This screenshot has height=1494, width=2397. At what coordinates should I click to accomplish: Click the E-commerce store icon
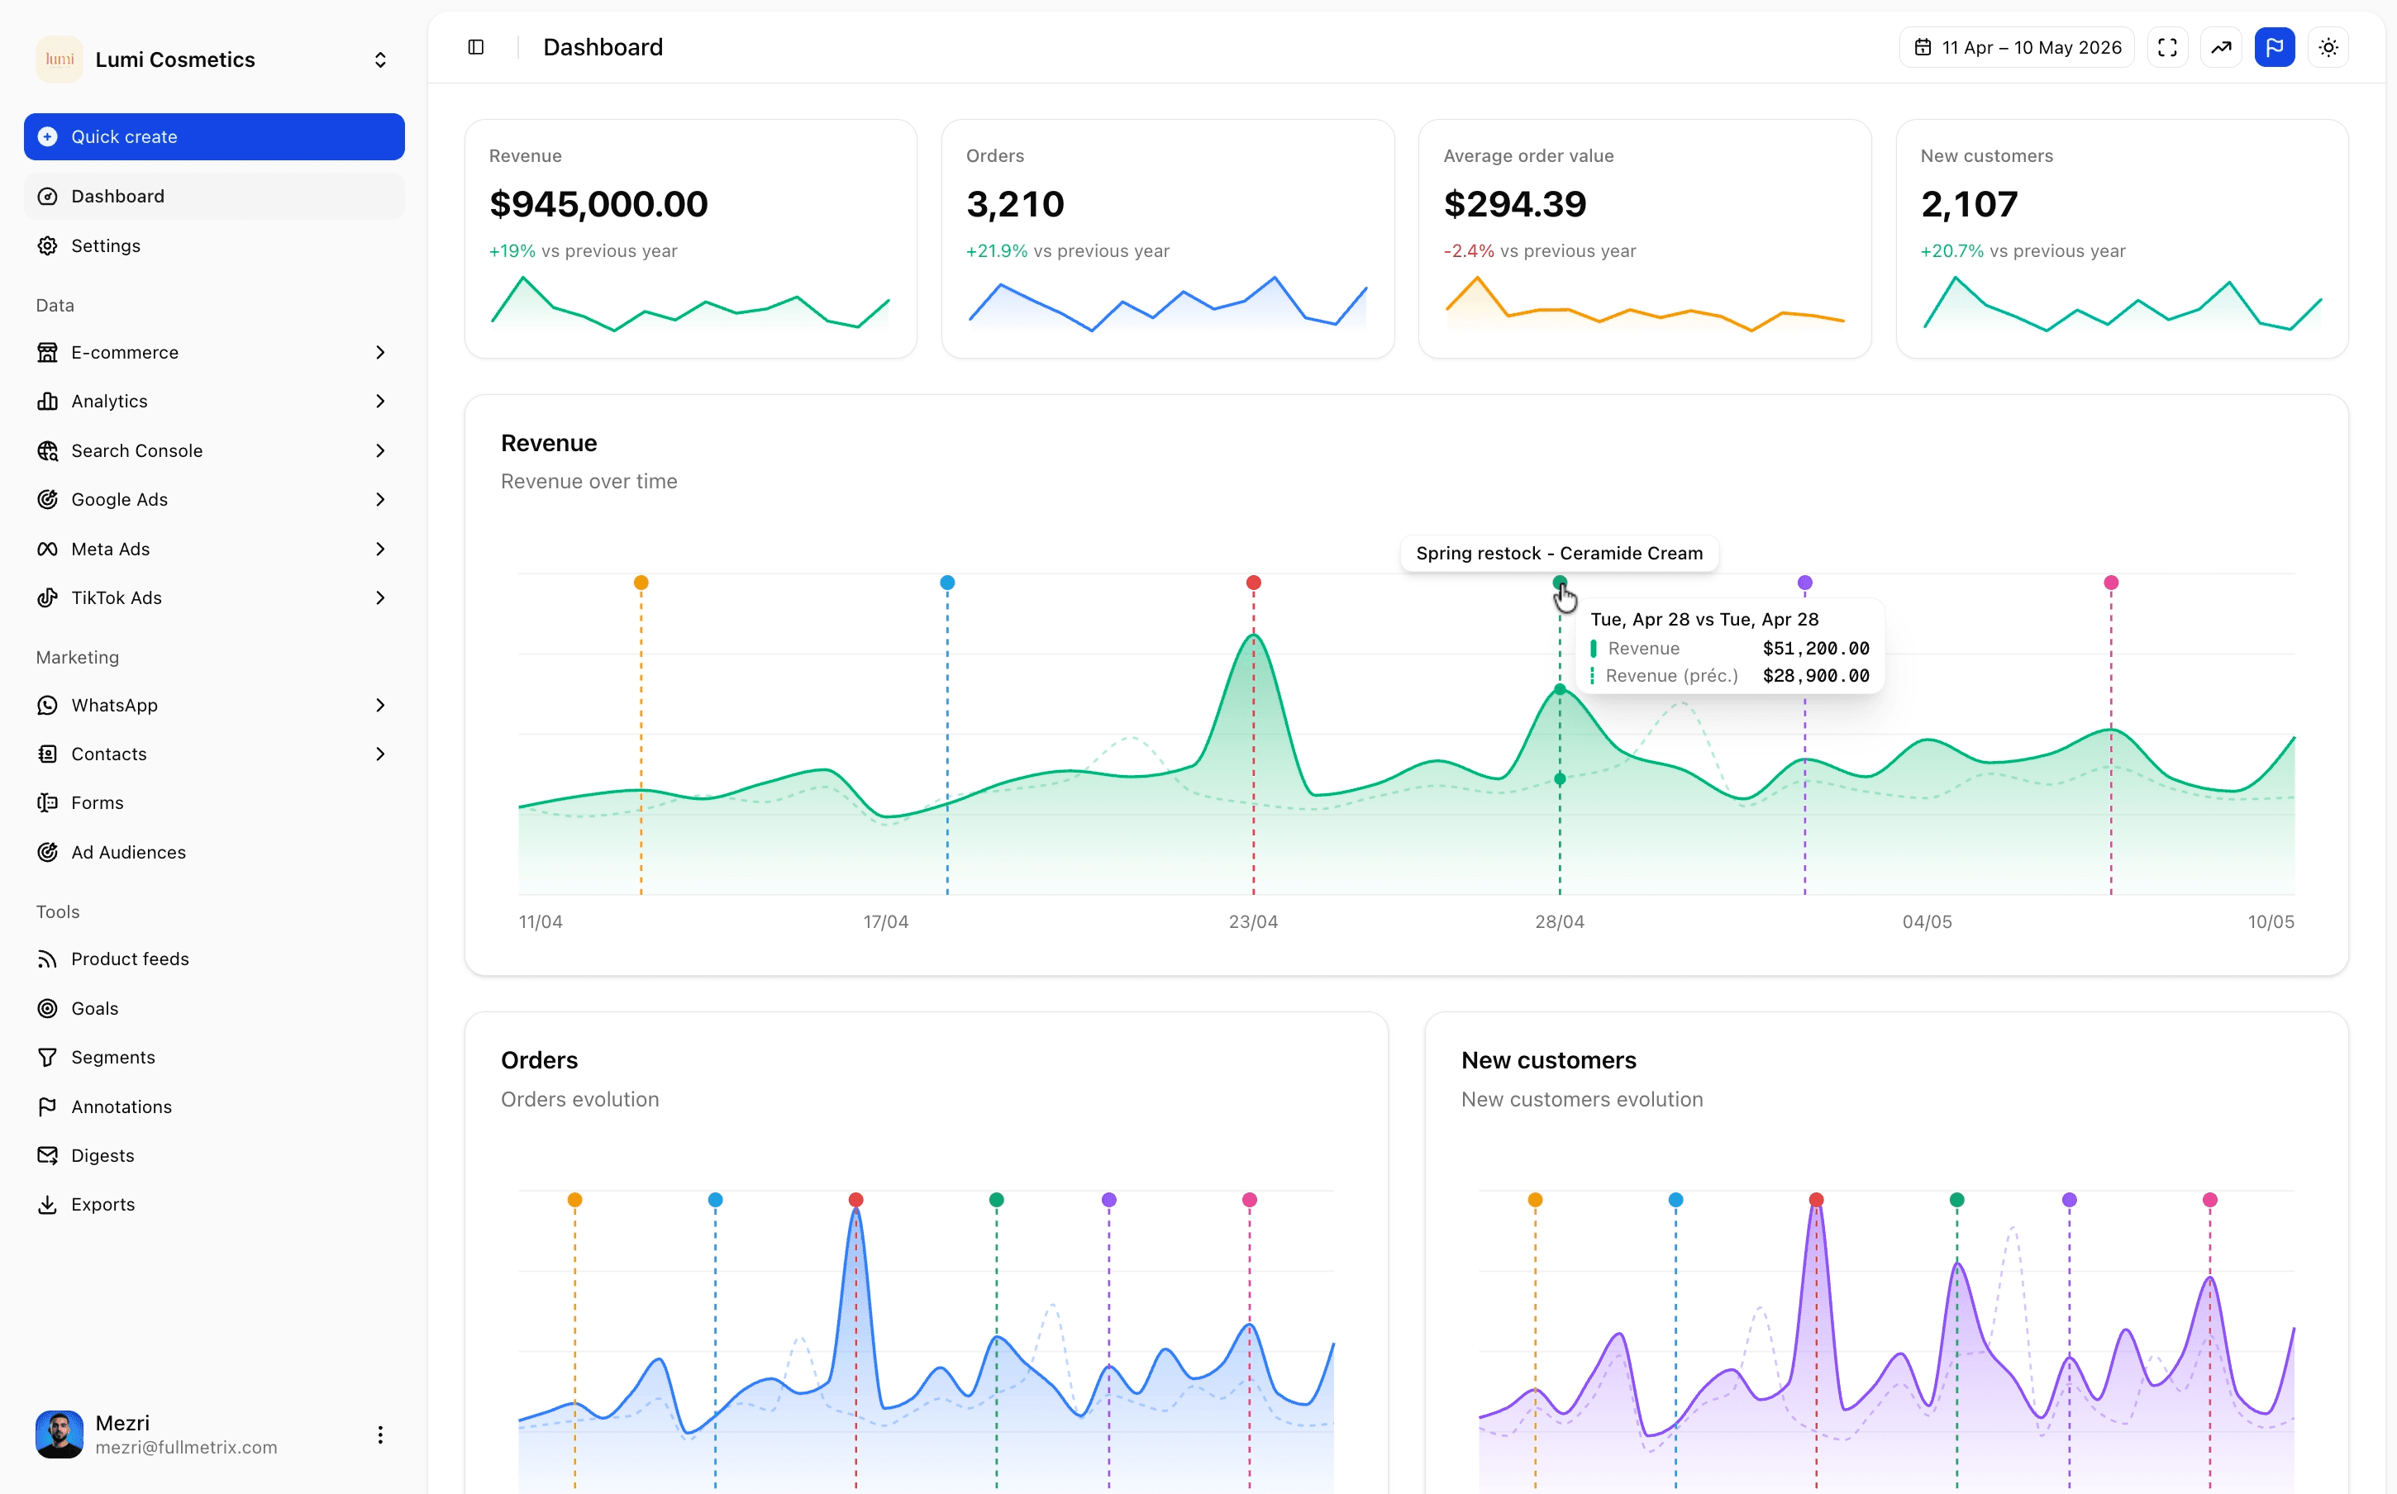point(46,353)
